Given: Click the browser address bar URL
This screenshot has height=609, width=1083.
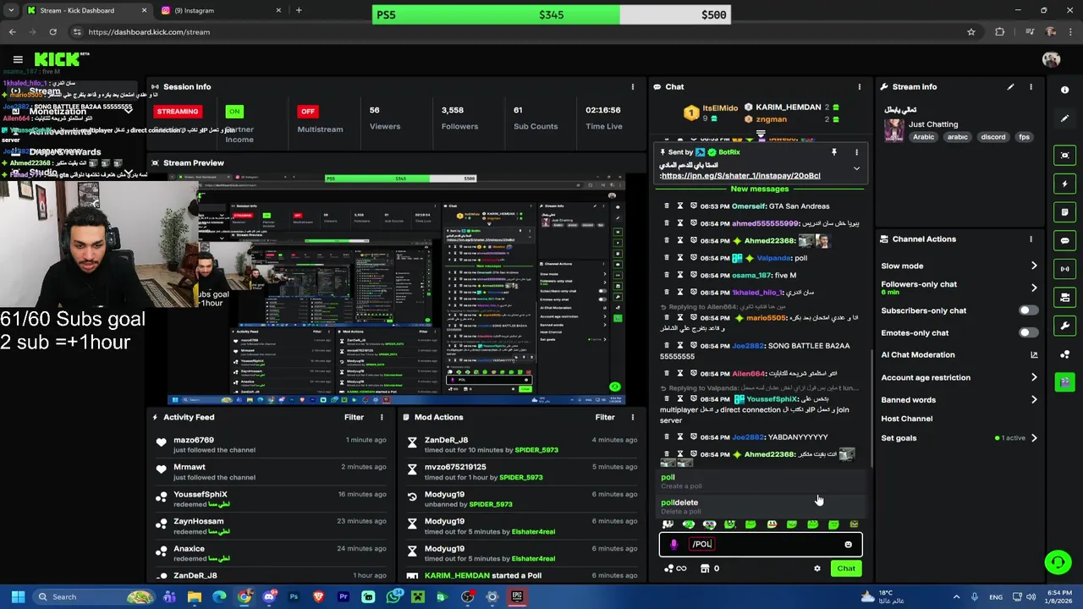Looking at the screenshot, I should pos(149,32).
